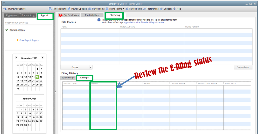This screenshot has width=259, height=134.
Task: Click lightning icon beside Free Payroll Support
Action: (x=17, y=40)
